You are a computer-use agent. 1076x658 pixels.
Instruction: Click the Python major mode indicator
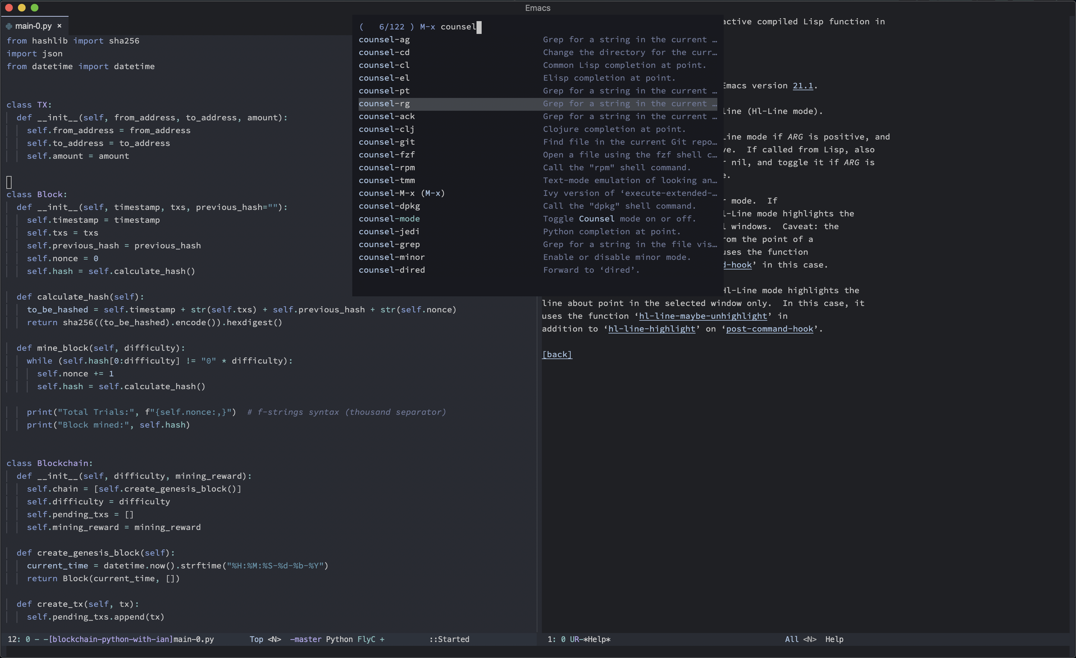339,639
